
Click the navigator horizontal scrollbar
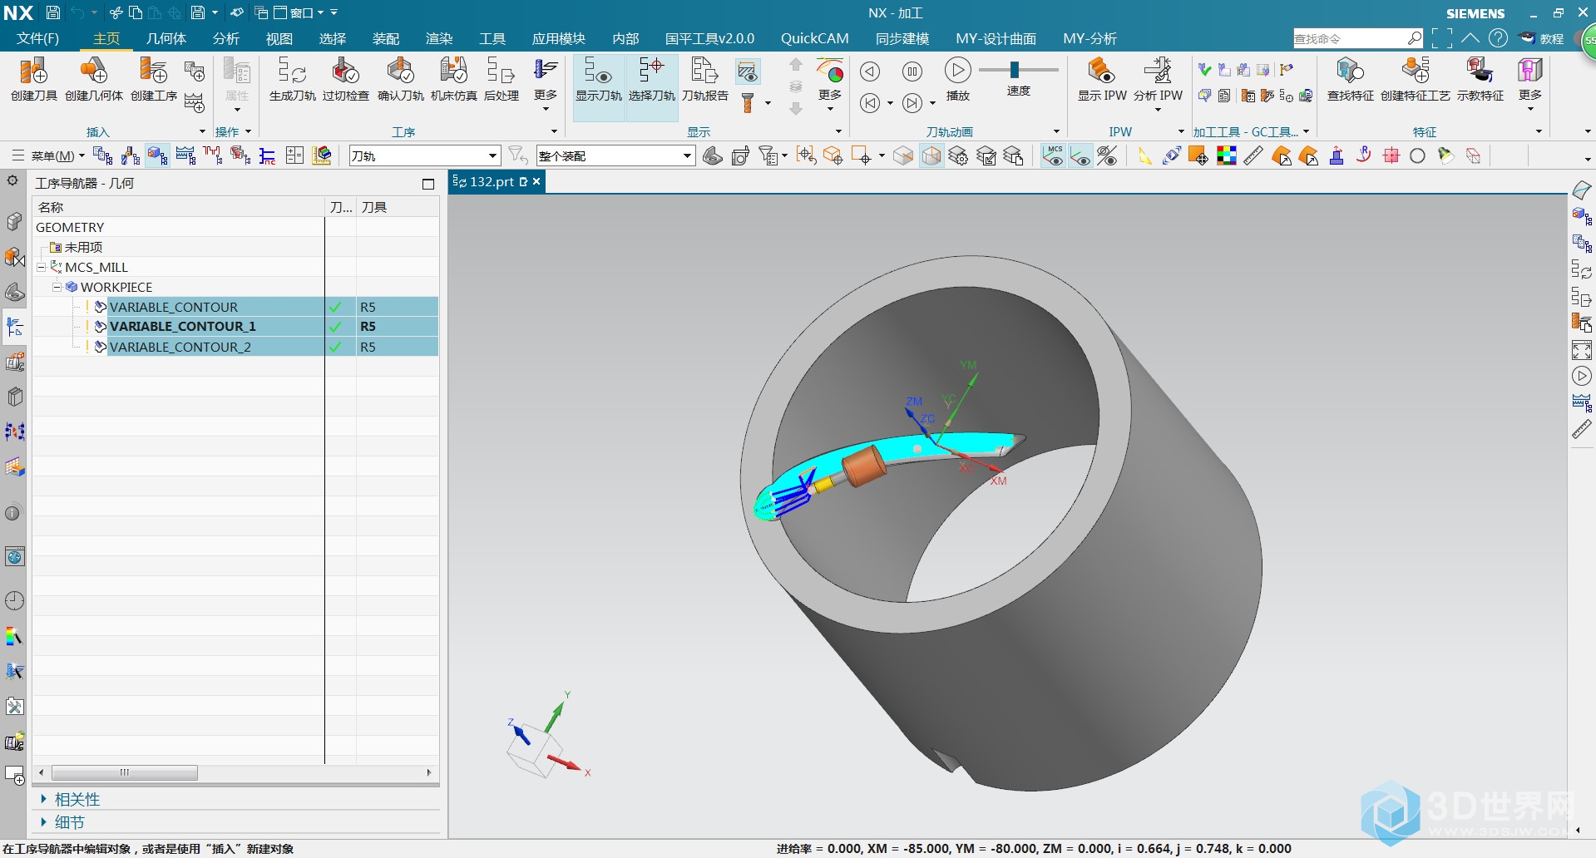(125, 772)
